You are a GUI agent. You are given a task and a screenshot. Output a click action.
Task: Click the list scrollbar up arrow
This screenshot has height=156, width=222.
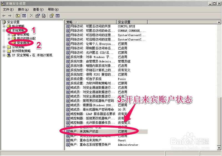(219, 22)
